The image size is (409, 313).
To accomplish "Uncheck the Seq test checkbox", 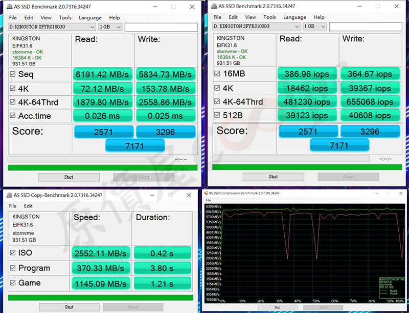I will 13,74.
